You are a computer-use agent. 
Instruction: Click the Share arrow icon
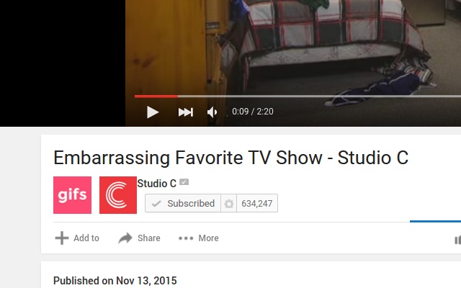125,238
